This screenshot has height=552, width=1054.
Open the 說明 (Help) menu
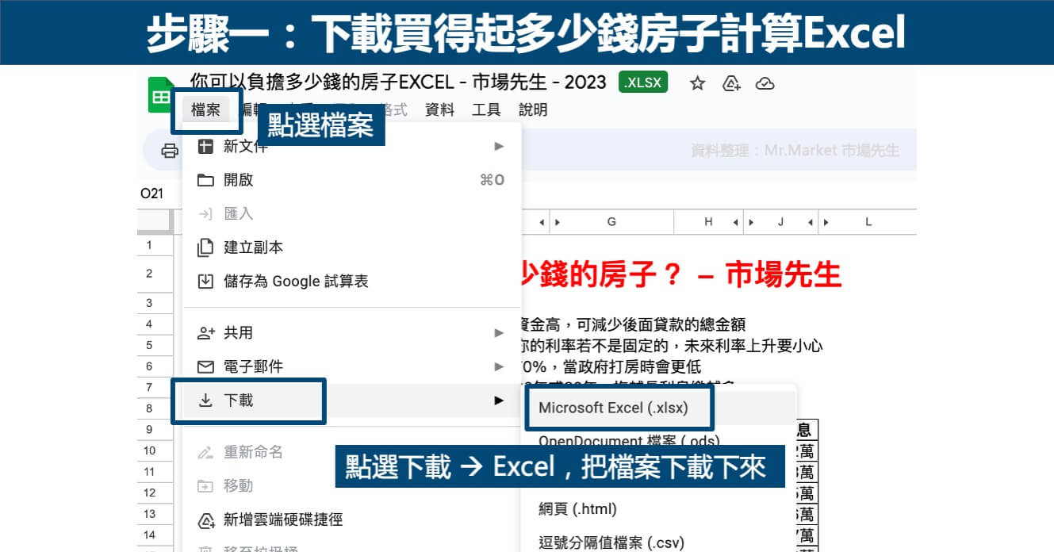[x=533, y=110]
